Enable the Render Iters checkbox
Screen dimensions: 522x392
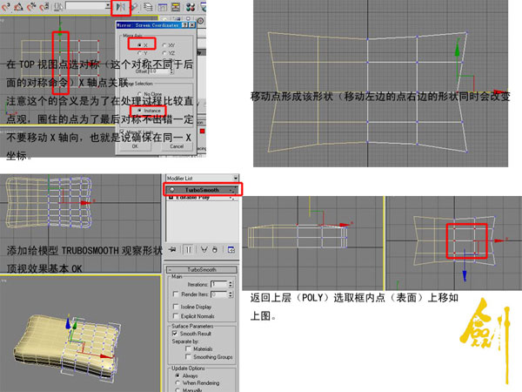coord(176,294)
